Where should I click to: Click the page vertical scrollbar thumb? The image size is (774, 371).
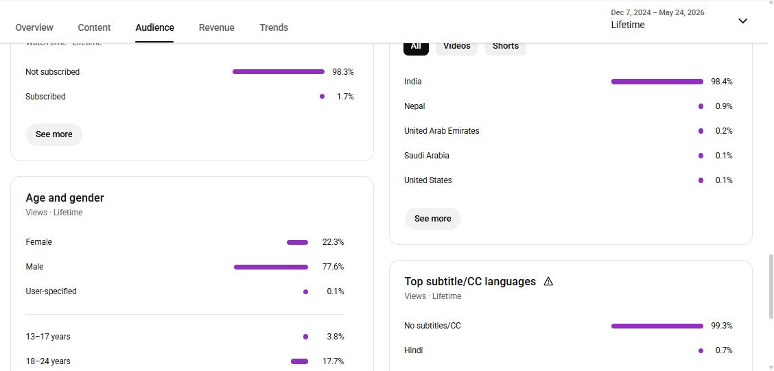(x=771, y=286)
